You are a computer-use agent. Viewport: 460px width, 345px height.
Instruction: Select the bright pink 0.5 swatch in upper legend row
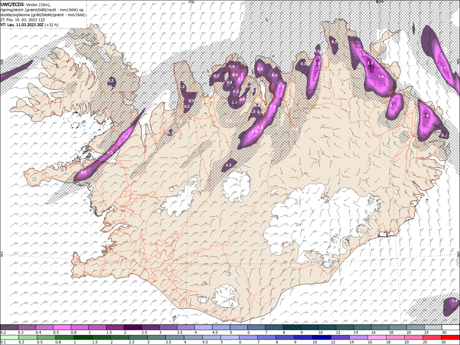click(x=62, y=327)
